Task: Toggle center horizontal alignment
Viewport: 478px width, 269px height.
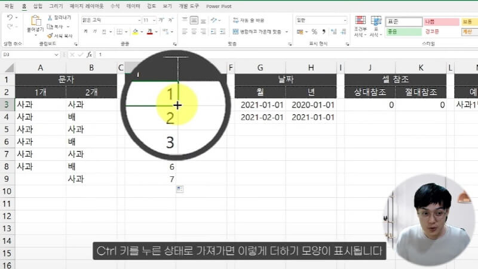Action: [x=194, y=32]
